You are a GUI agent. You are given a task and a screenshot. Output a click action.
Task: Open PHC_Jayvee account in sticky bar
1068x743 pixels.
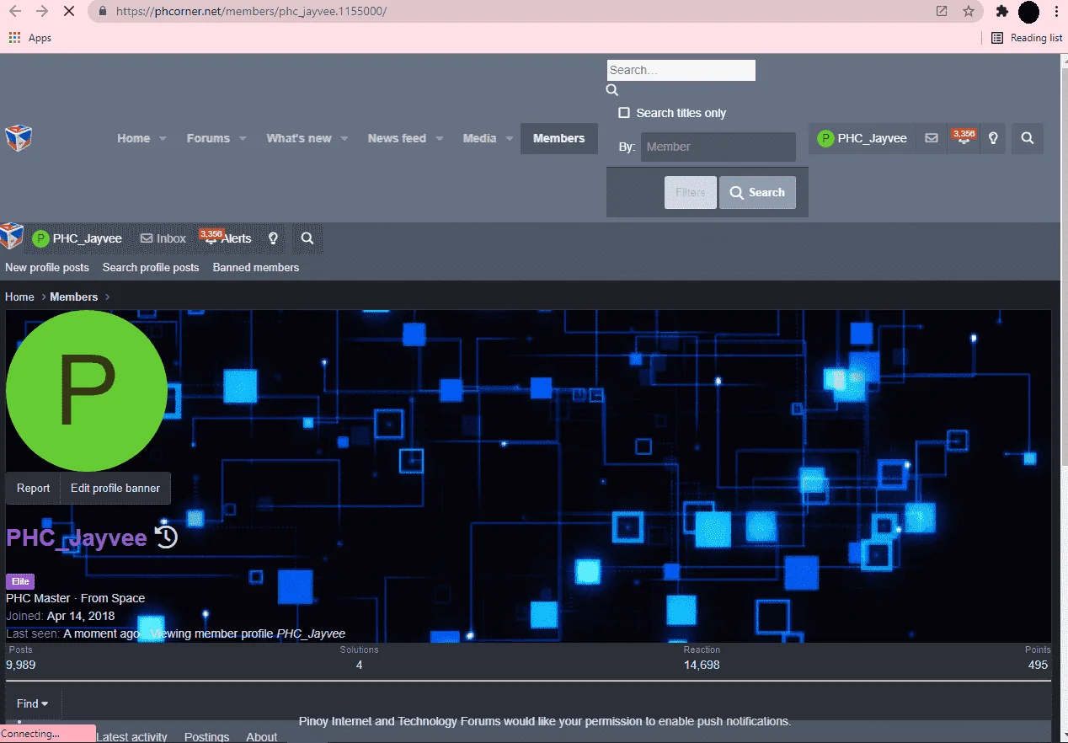[x=77, y=238]
